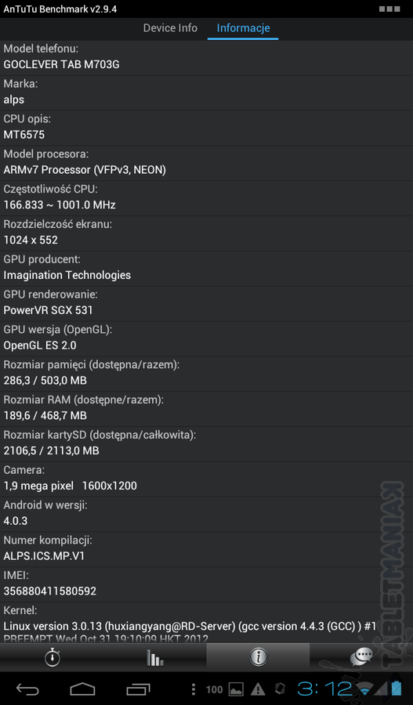Screen dimensions: 413x705
Task: Open the stopwatch benchmark test tab
Action: tap(52, 657)
